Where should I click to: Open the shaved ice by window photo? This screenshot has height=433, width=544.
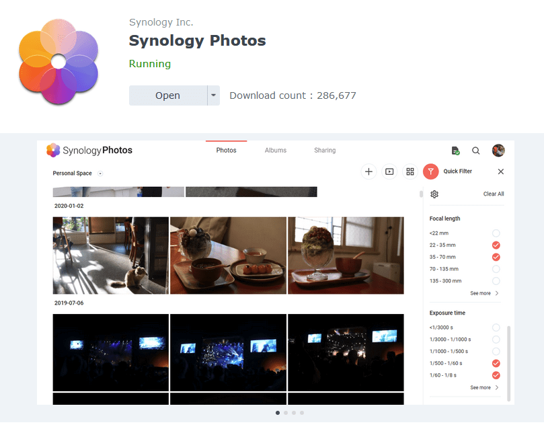(x=346, y=255)
